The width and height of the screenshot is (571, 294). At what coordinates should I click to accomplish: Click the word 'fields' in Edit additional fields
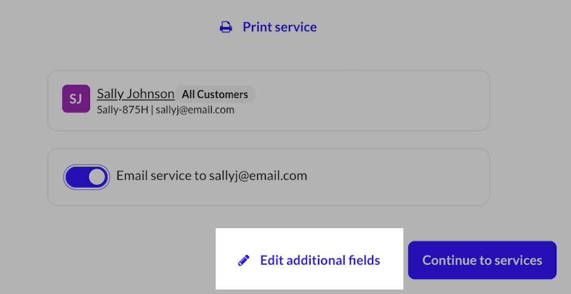tap(365, 261)
